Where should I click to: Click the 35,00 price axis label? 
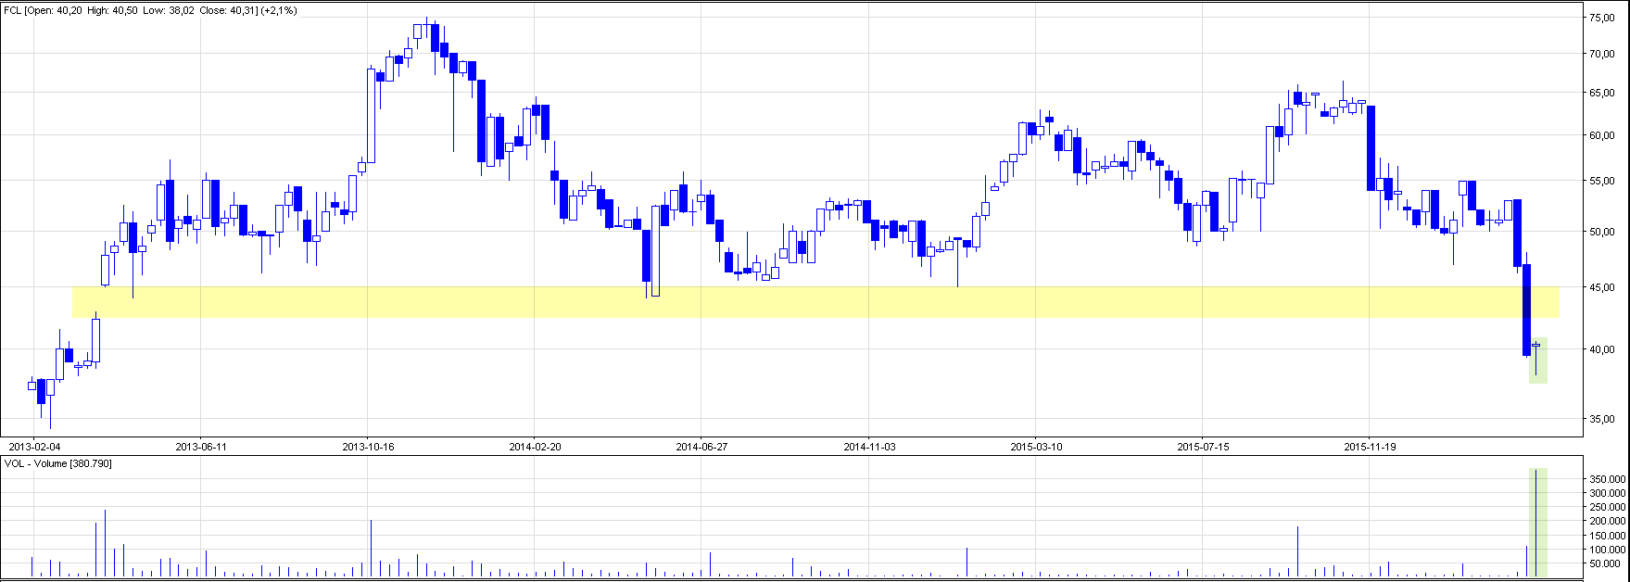(1602, 419)
